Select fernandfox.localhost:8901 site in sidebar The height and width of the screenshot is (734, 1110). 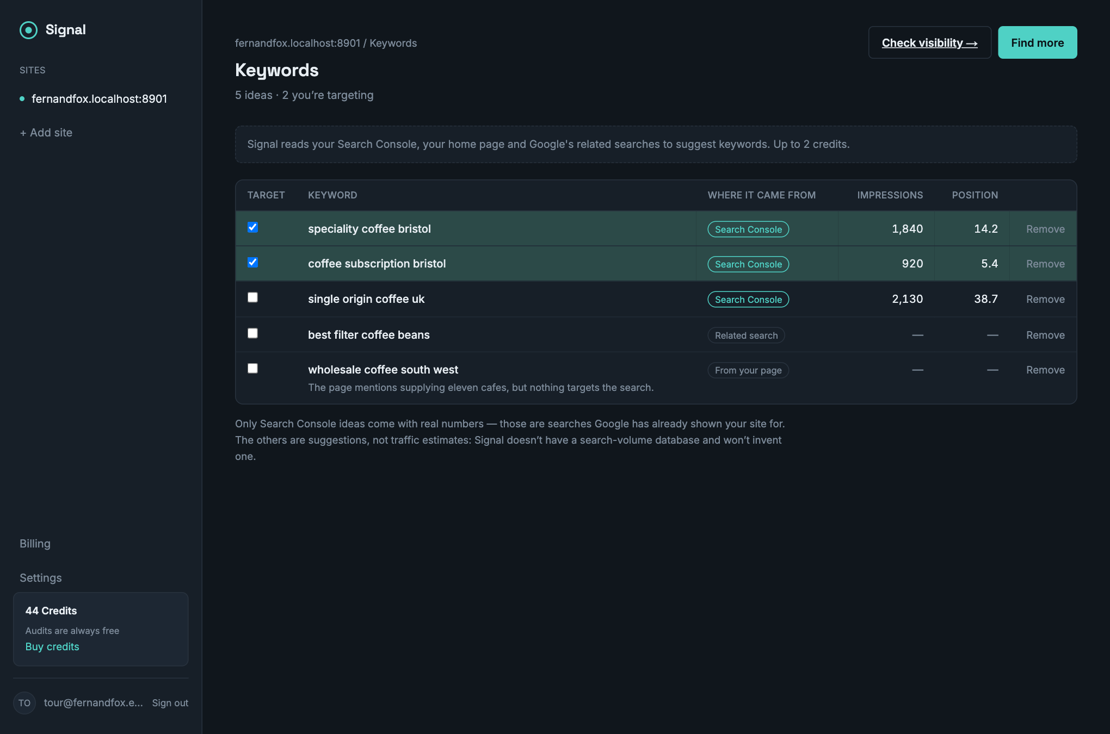tap(99, 98)
